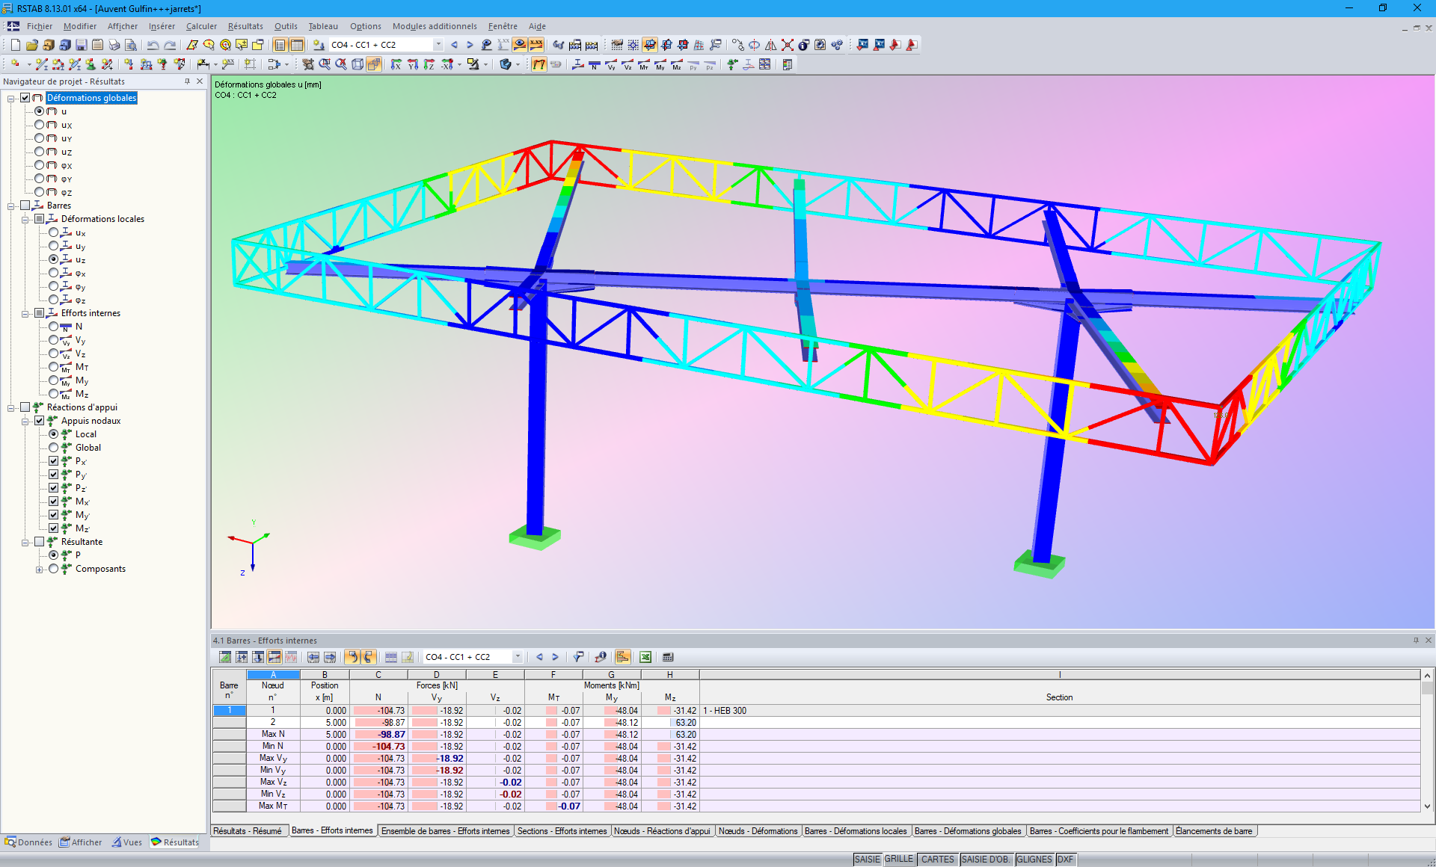
Task: Click Export to Excel icon in table toolbar
Action: [645, 657]
